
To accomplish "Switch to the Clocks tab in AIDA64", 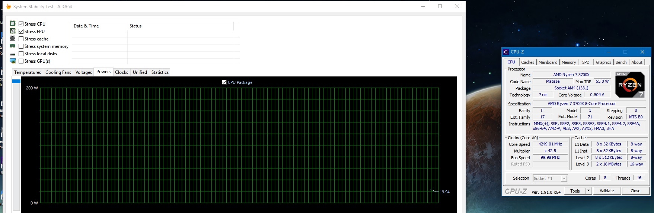I will coord(121,72).
